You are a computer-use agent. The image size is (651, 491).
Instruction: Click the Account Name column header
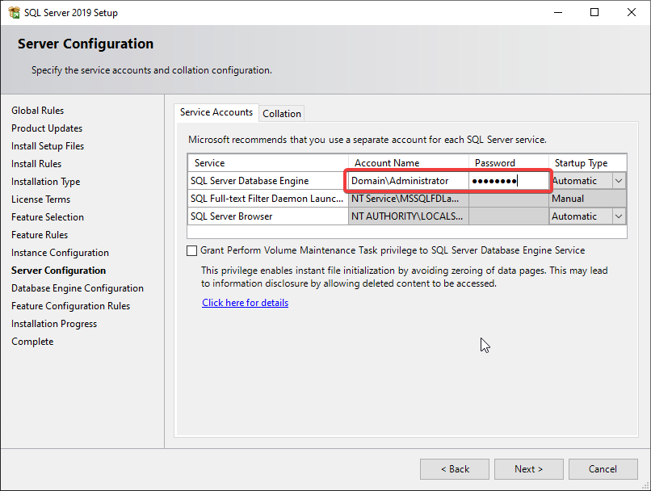click(x=409, y=162)
